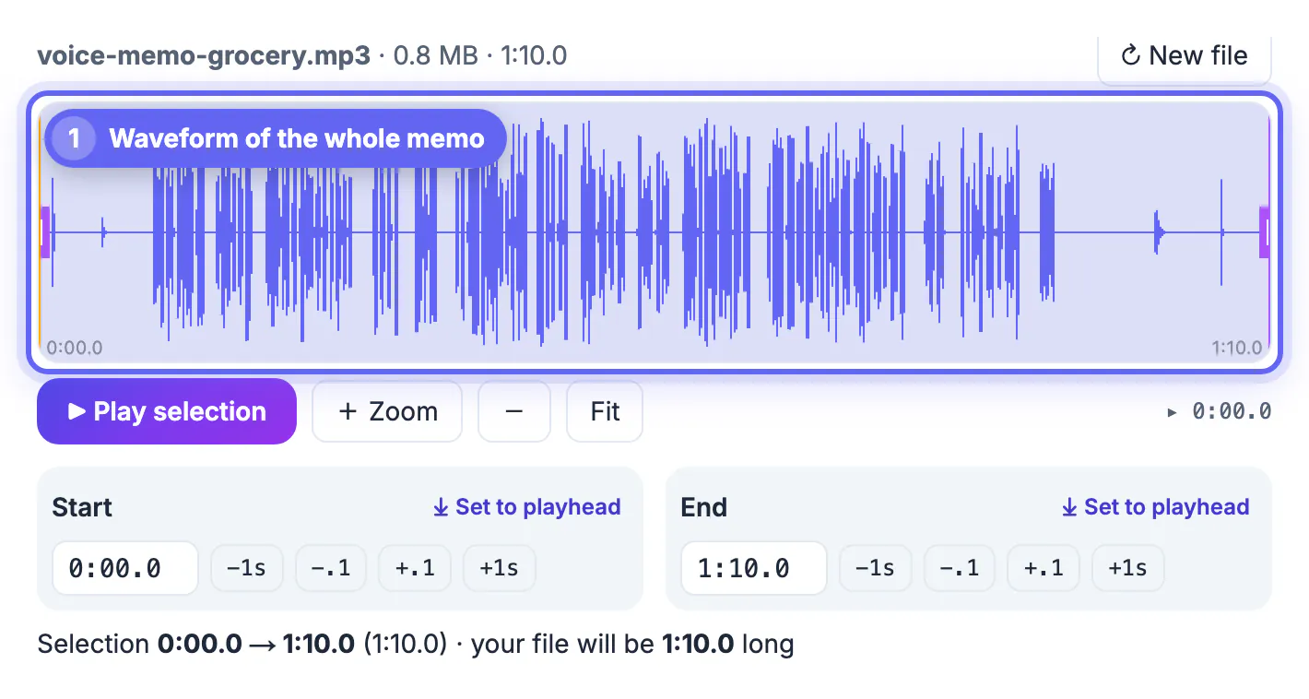Viewport: 1309px width, 699px height.
Task: Decrease End time by 0.1 second
Action: coord(960,568)
